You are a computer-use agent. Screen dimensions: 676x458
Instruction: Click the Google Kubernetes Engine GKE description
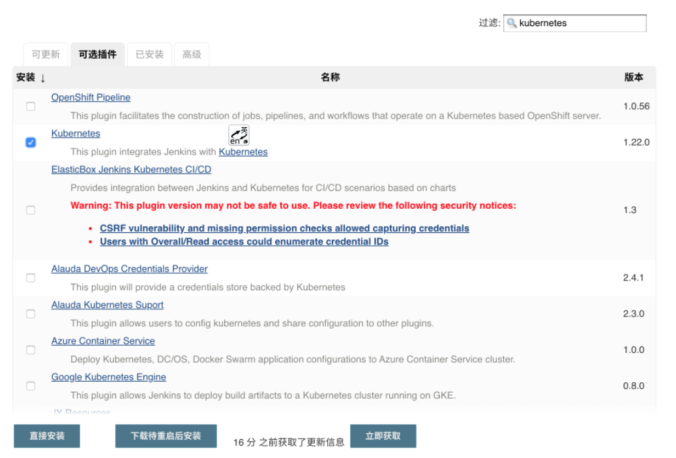point(263,395)
